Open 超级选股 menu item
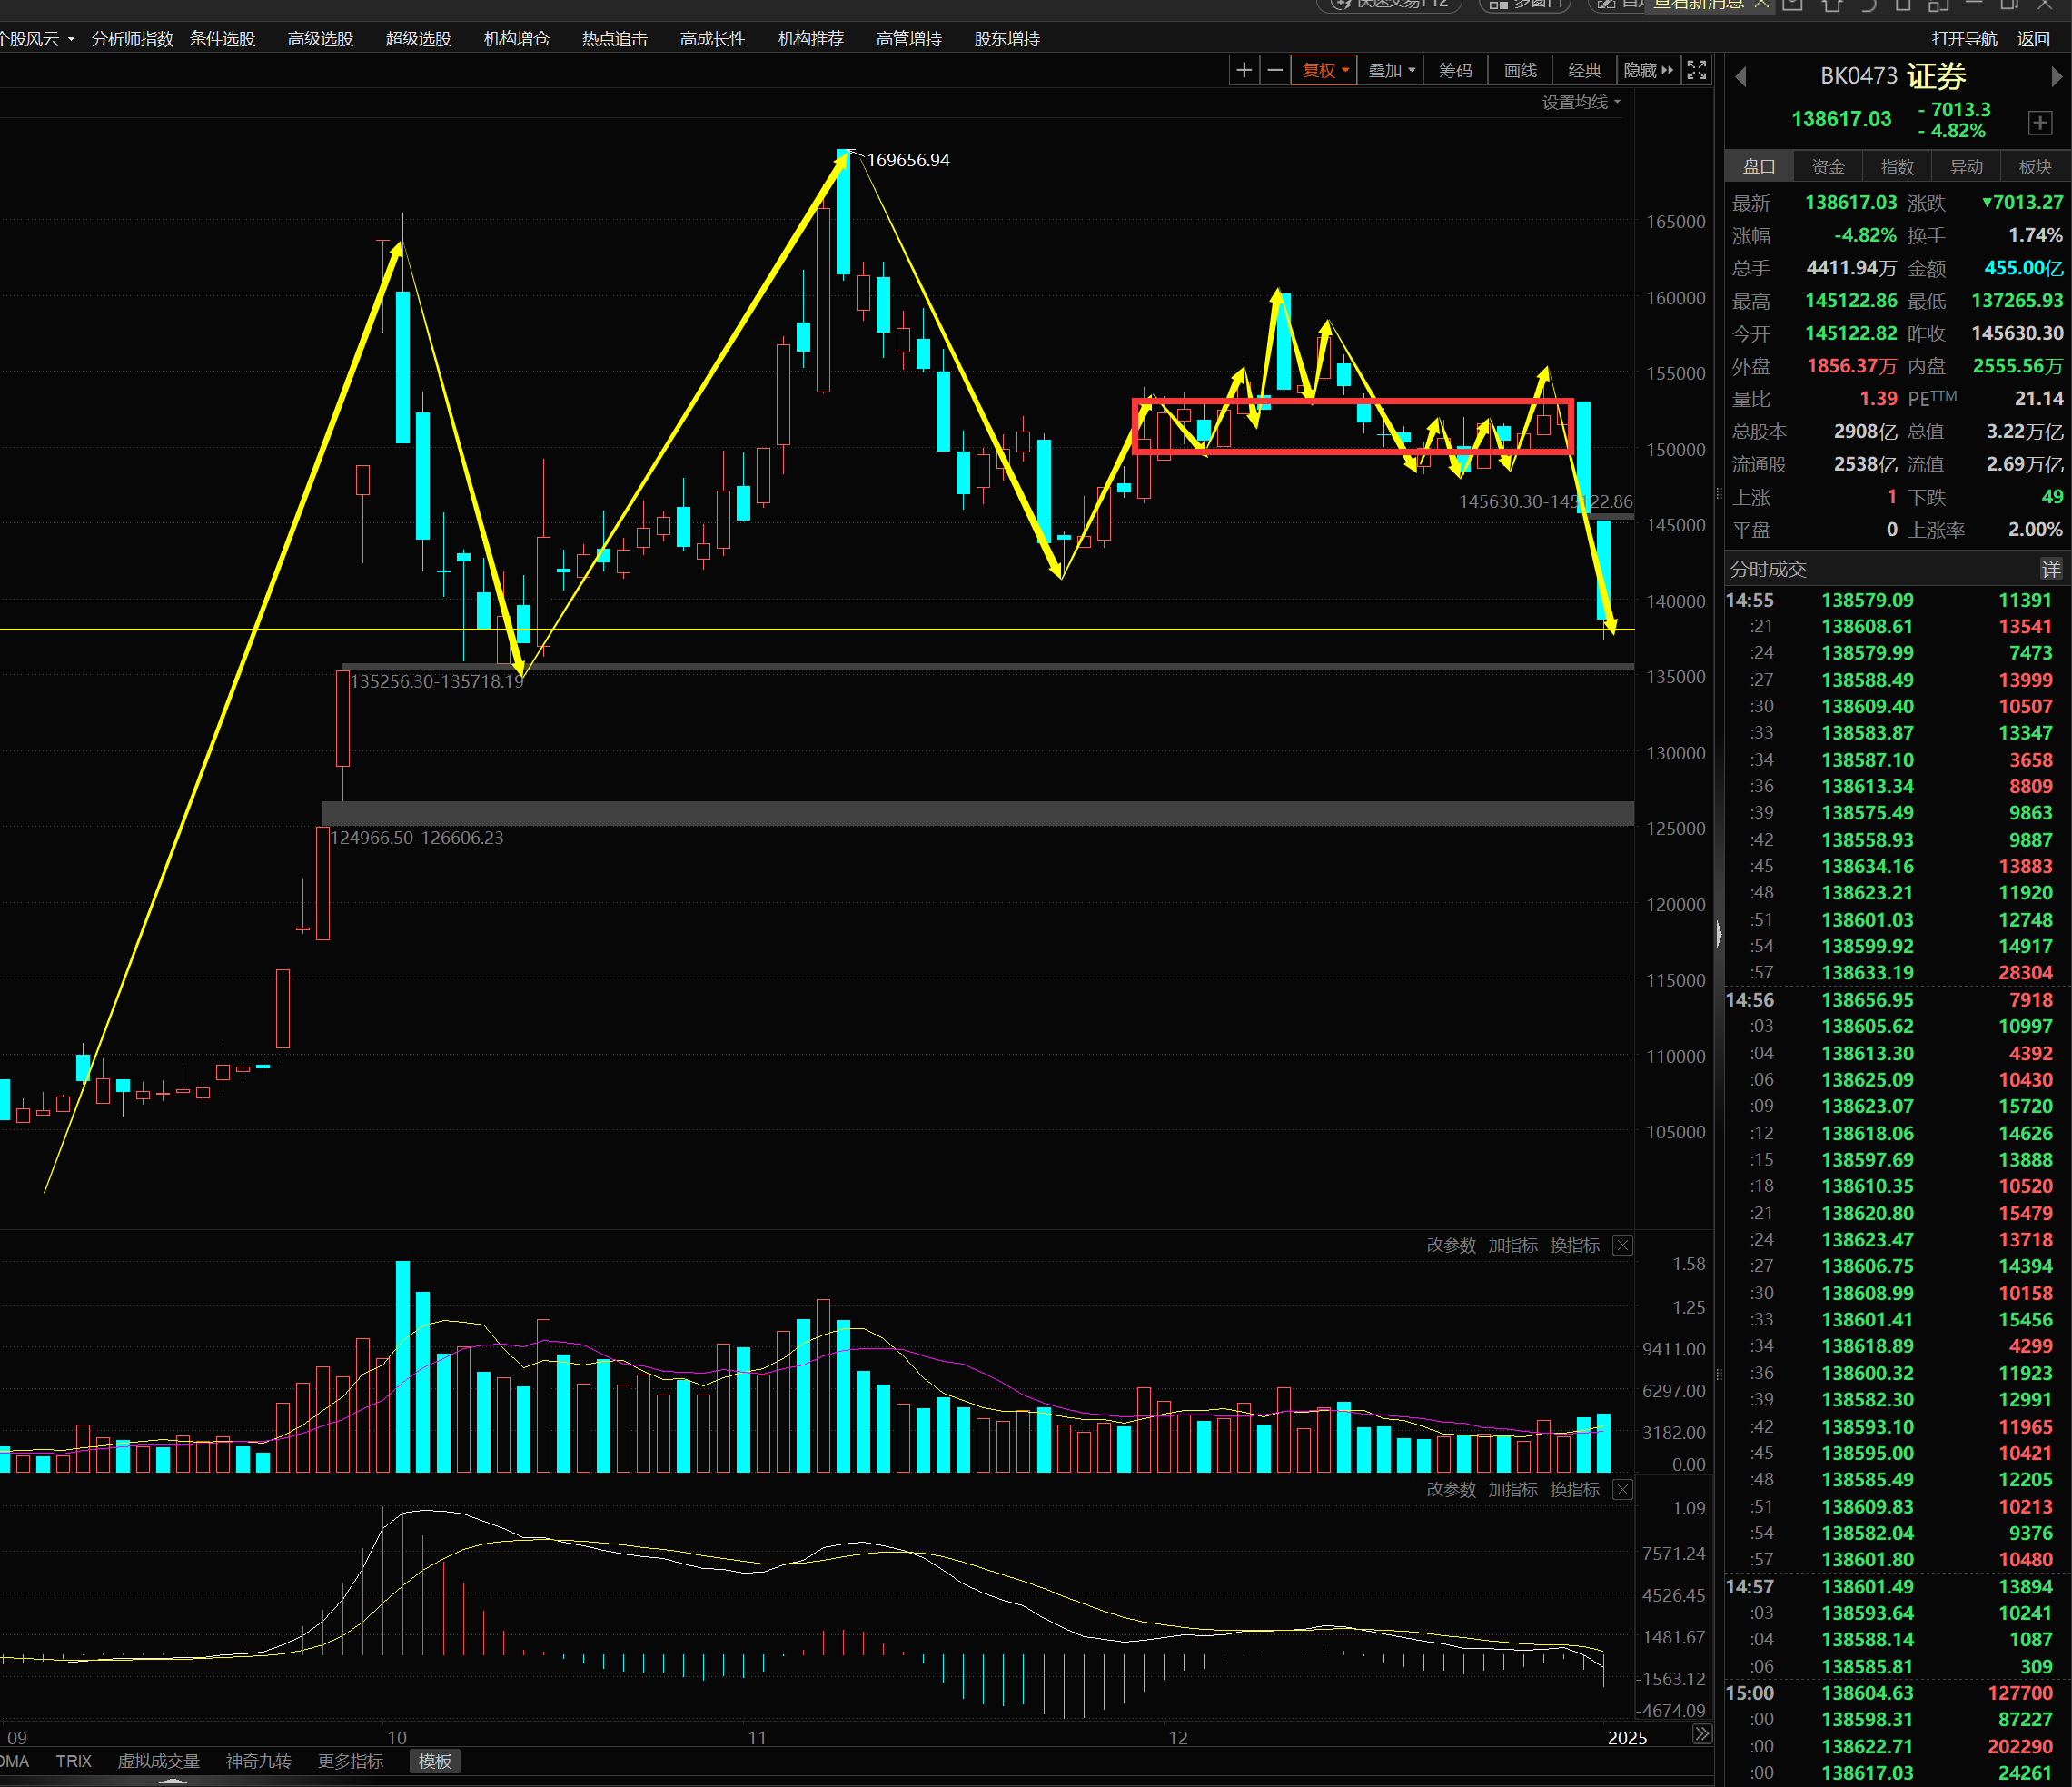2072x1787 pixels. pyautogui.click(x=418, y=39)
